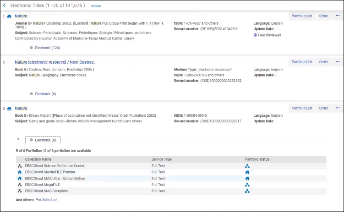Screen dimensions: 344x212
Task: Click the network icon left of EBSCOhost MAS Complete
Action: click(20, 191)
